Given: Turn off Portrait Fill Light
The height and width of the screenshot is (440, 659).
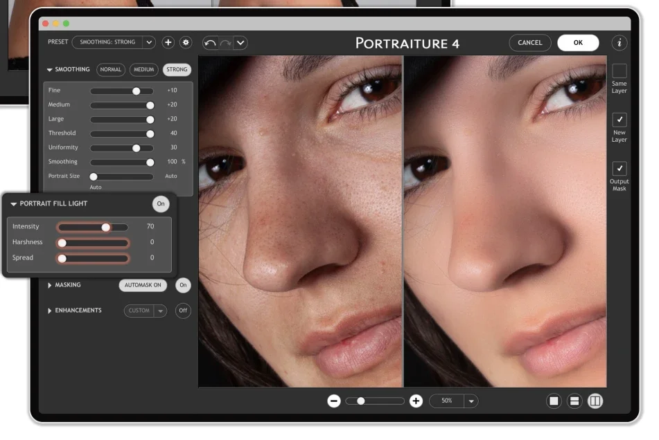Looking at the screenshot, I should pos(161,204).
